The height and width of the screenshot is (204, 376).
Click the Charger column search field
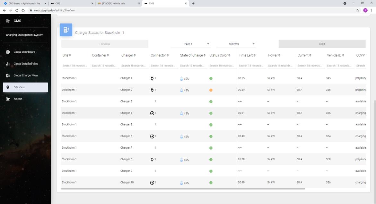(135, 66)
